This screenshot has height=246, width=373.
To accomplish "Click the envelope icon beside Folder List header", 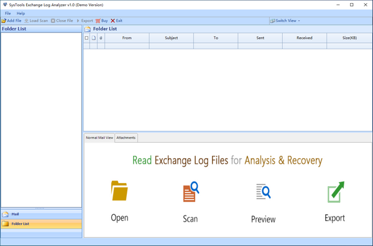I will (x=88, y=29).
